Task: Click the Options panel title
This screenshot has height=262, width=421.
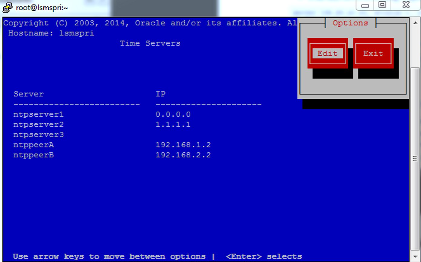Action: 350,23
